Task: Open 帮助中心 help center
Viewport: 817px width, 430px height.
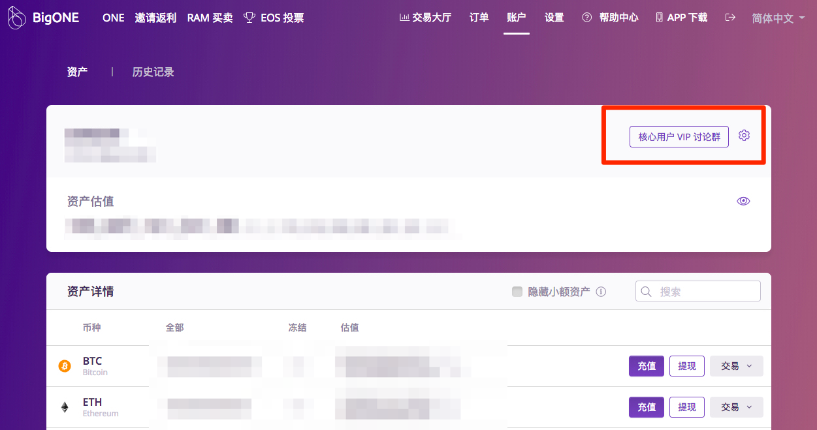Action: pyautogui.click(x=610, y=18)
